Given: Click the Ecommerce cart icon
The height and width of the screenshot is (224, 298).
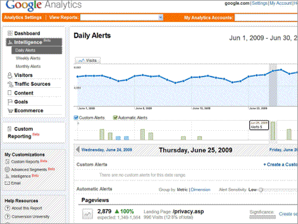Looking at the screenshot, I should 10,111.
